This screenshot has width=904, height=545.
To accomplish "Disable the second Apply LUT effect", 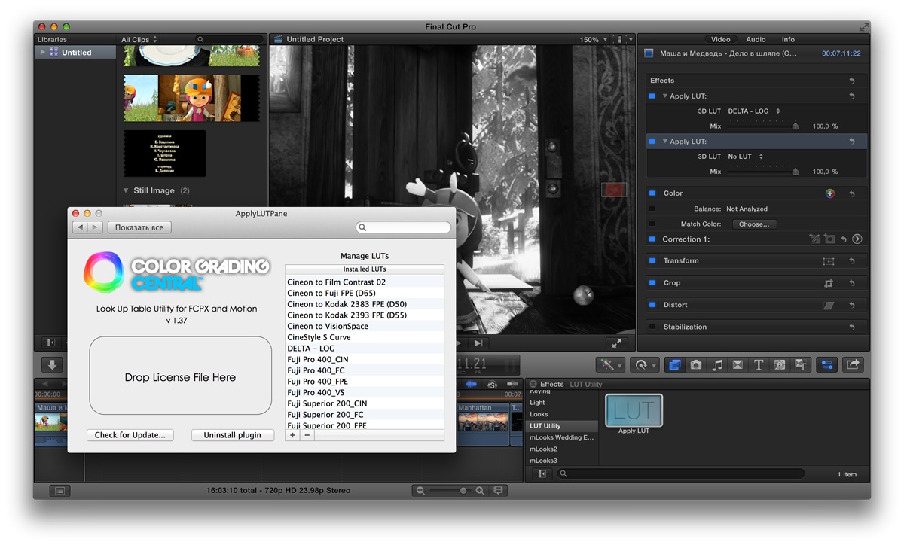I will pos(652,142).
